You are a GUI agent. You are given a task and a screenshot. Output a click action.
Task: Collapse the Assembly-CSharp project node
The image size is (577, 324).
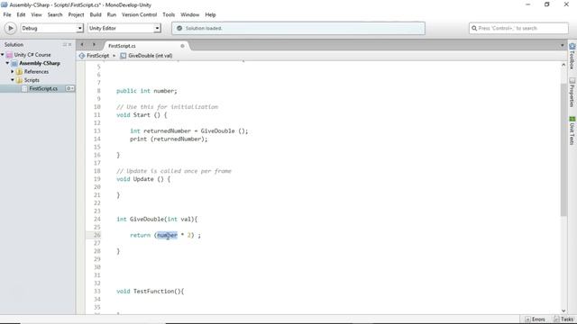[7, 63]
